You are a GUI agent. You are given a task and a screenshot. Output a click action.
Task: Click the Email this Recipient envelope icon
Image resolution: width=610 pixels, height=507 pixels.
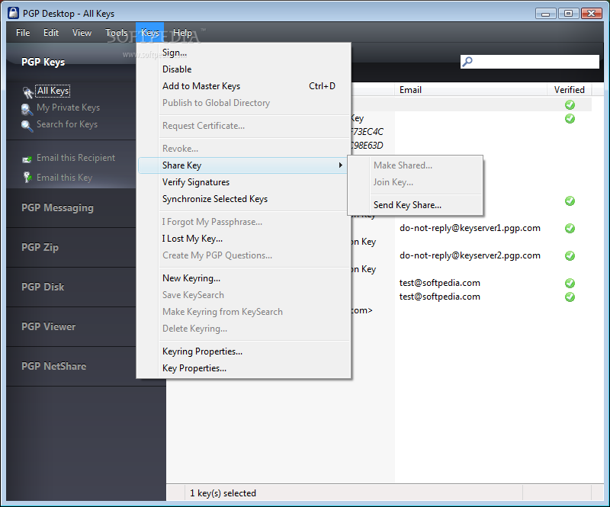tap(27, 159)
